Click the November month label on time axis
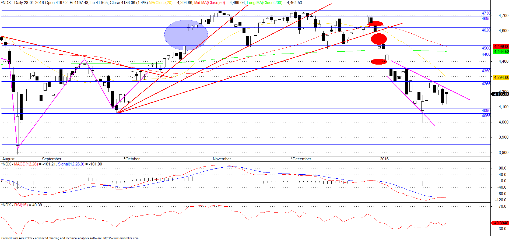This screenshot has height=240, width=509. pos(222,159)
